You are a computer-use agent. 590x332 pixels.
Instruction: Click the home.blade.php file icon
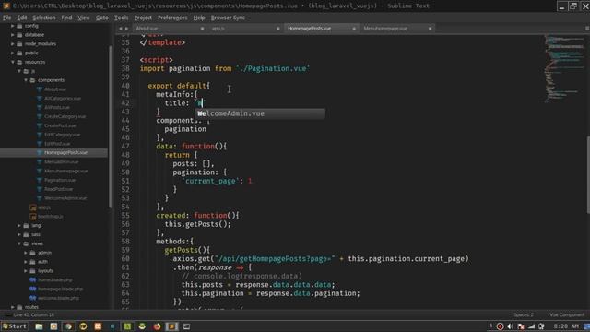(33, 279)
